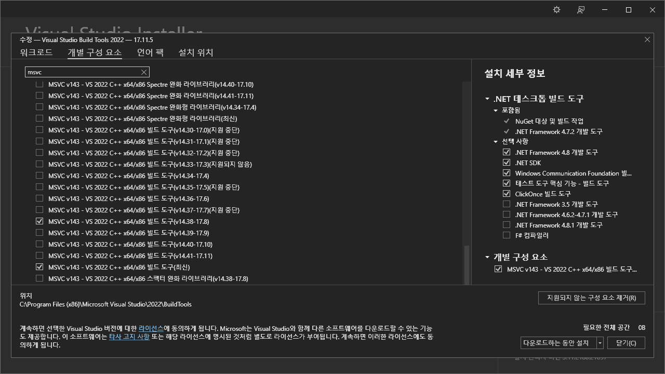
Task: Check 빌드 도구 v14.40-17.10
Action: click(39, 244)
